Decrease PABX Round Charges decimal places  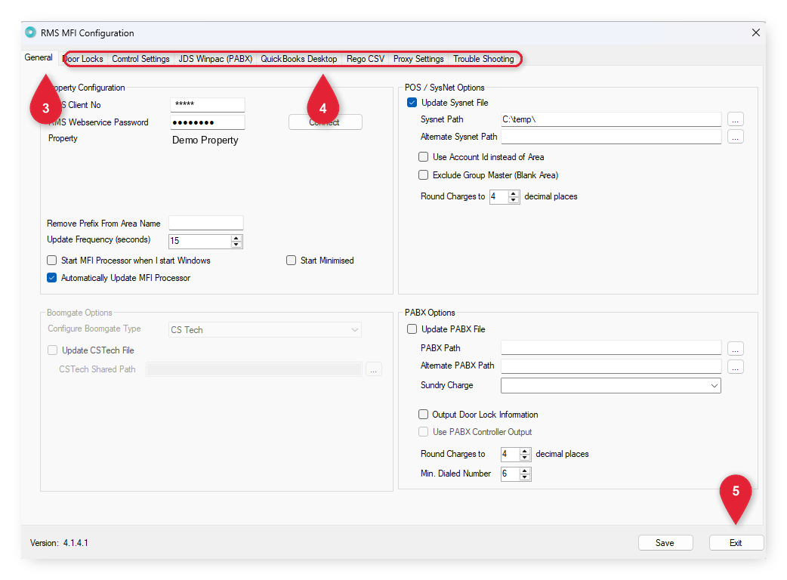tap(524, 457)
